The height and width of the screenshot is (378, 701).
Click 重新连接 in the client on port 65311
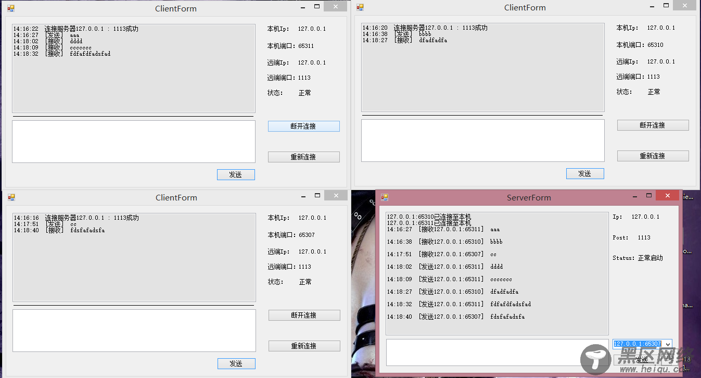(x=303, y=157)
